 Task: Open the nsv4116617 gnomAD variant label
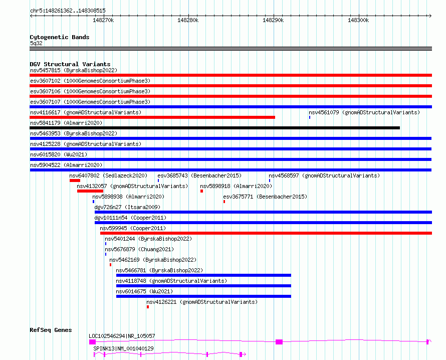coord(86,112)
